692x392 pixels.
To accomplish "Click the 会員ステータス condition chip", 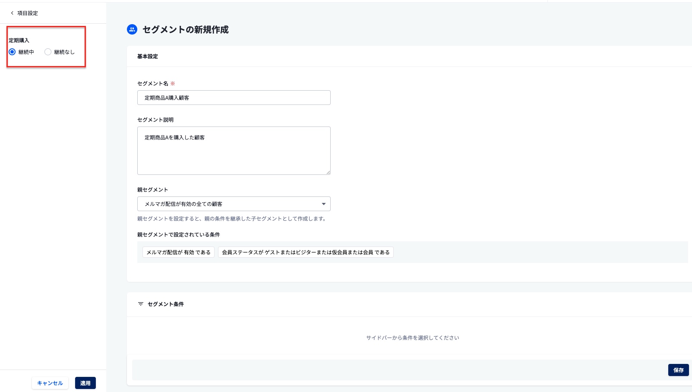I will (306, 252).
